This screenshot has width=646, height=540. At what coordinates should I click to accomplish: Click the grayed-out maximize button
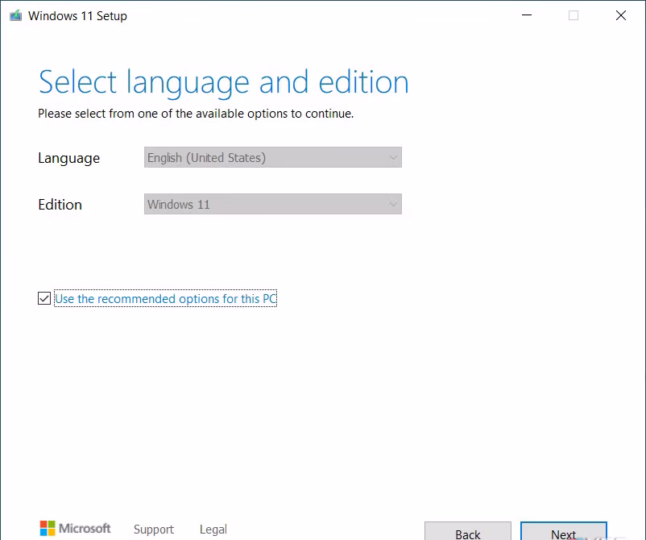[x=574, y=15]
